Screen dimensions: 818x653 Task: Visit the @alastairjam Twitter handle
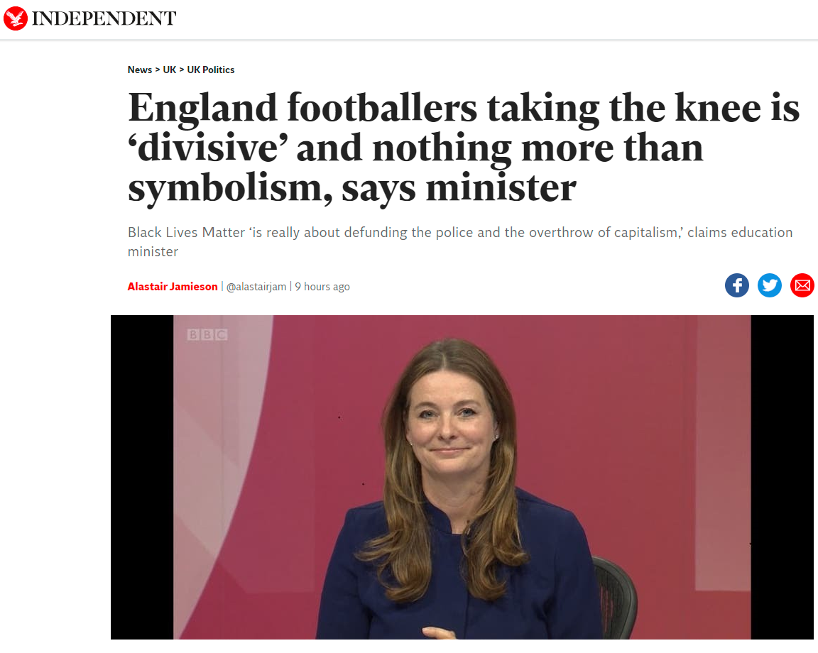pyautogui.click(x=256, y=287)
